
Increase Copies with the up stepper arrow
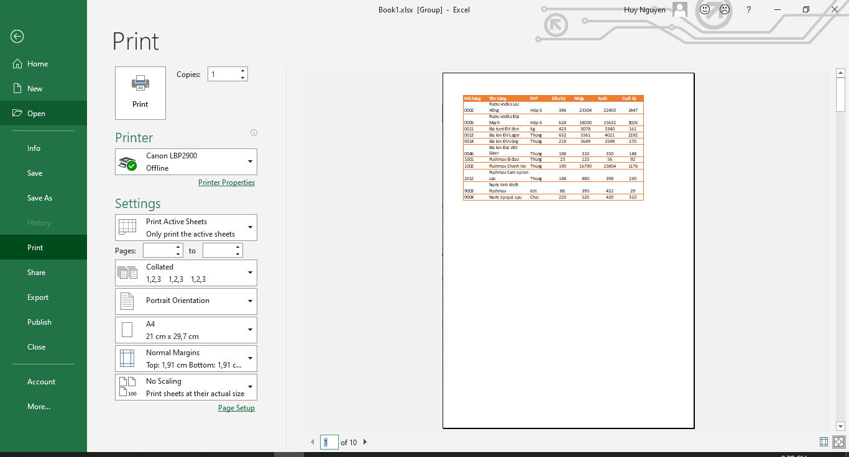242,71
